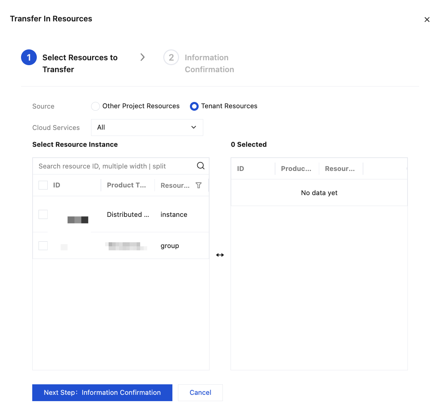Click the 'group' resource type cell
This screenshot has height=419, width=438.
[x=170, y=246]
